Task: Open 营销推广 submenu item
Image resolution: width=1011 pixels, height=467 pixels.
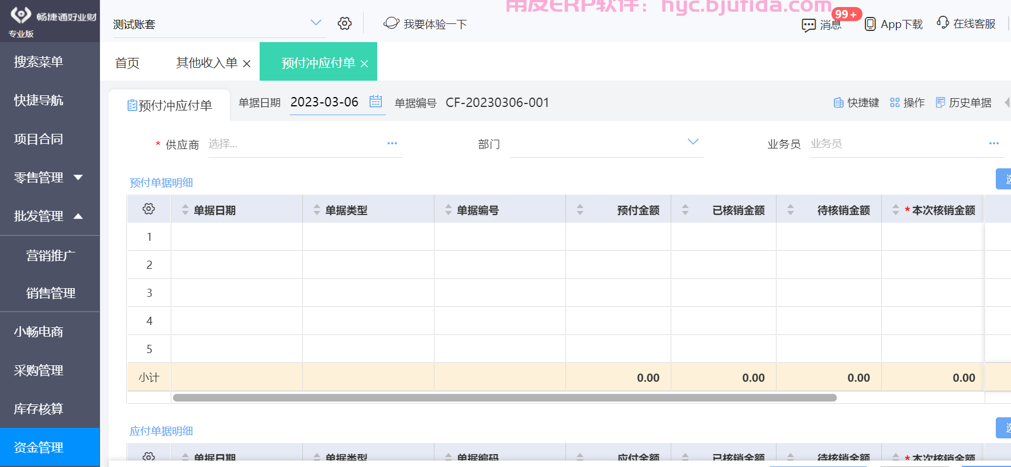Action: pyautogui.click(x=50, y=255)
